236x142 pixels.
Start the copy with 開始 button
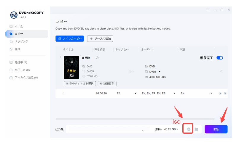tap(216, 129)
